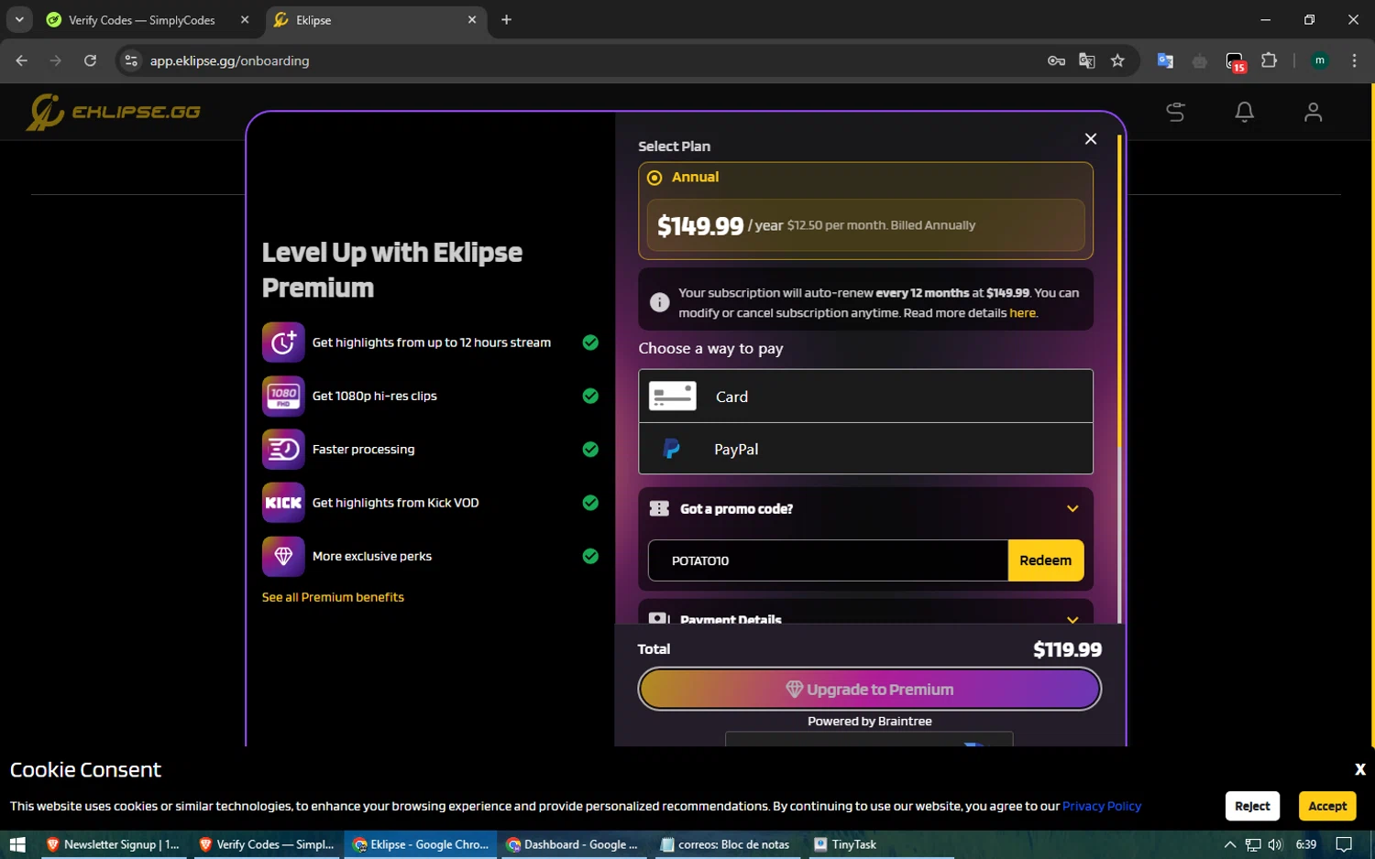
Task: Open the notifications bell
Action: point(1244,112)
